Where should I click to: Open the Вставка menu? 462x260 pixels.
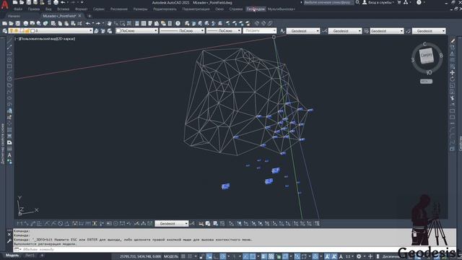[x=63, y=9]
